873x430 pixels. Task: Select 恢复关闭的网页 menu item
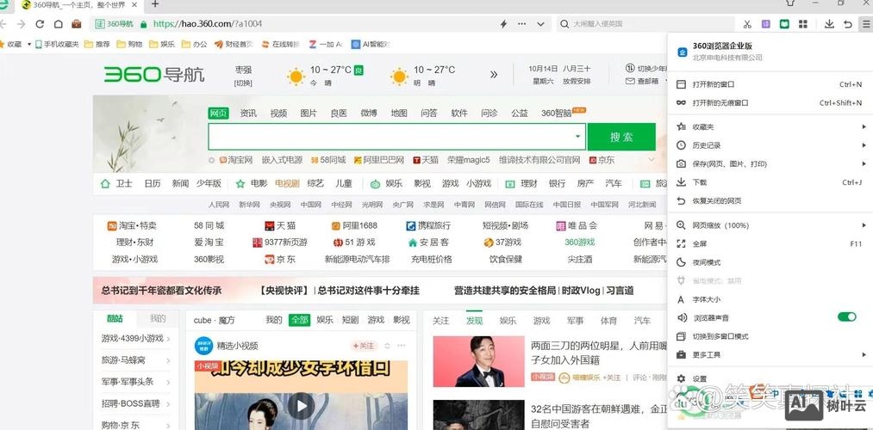click(x=770, y=200)
